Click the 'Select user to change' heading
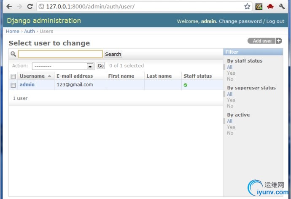The width and height of the screenshot is (291, 199). [49, 43]
